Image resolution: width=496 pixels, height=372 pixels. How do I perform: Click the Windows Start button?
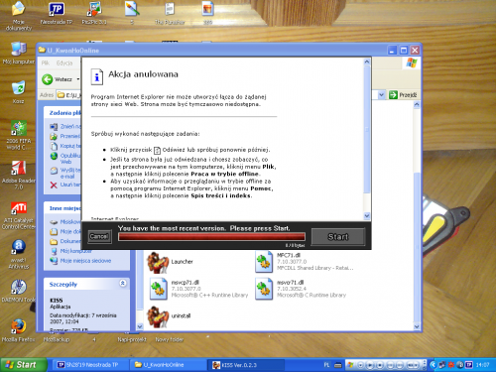23,365
